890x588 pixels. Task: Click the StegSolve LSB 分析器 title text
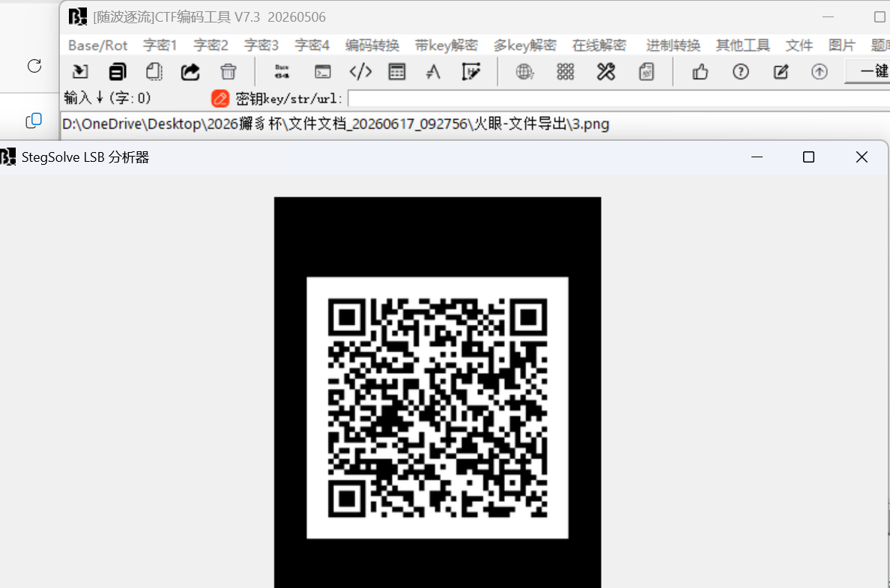pyautogui.click(x=85, y=157)
